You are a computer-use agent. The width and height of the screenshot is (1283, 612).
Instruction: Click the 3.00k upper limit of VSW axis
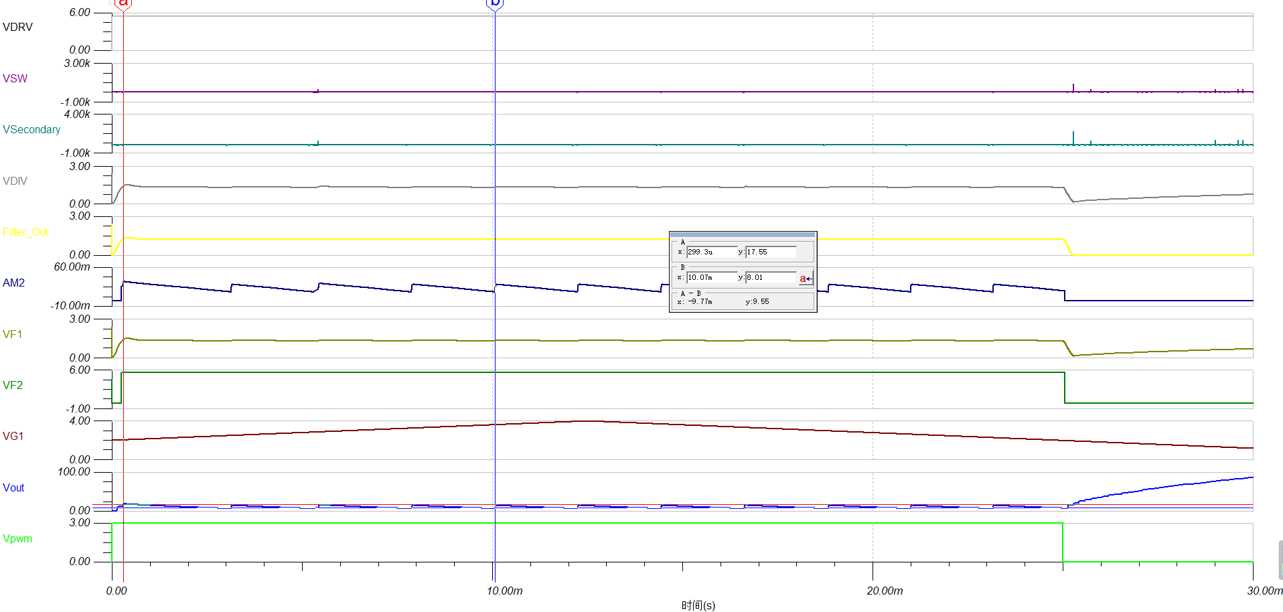[x=77, y=64]
